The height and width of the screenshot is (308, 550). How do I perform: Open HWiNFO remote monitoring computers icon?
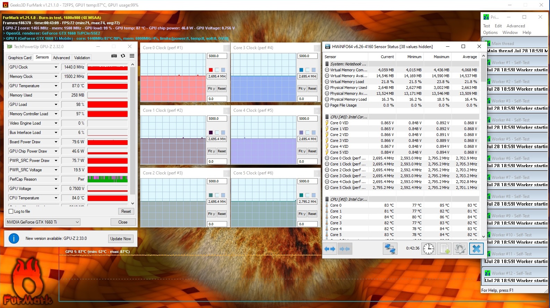click(390, 249)
